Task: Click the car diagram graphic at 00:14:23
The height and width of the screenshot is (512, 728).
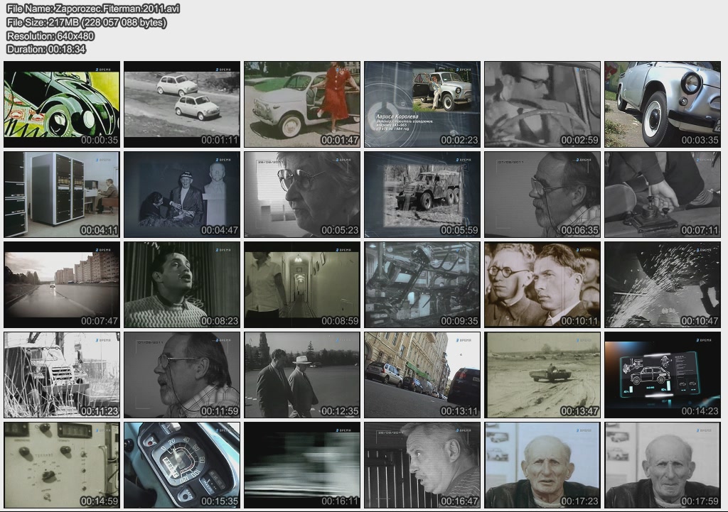Action: click(x=663, y=375)
